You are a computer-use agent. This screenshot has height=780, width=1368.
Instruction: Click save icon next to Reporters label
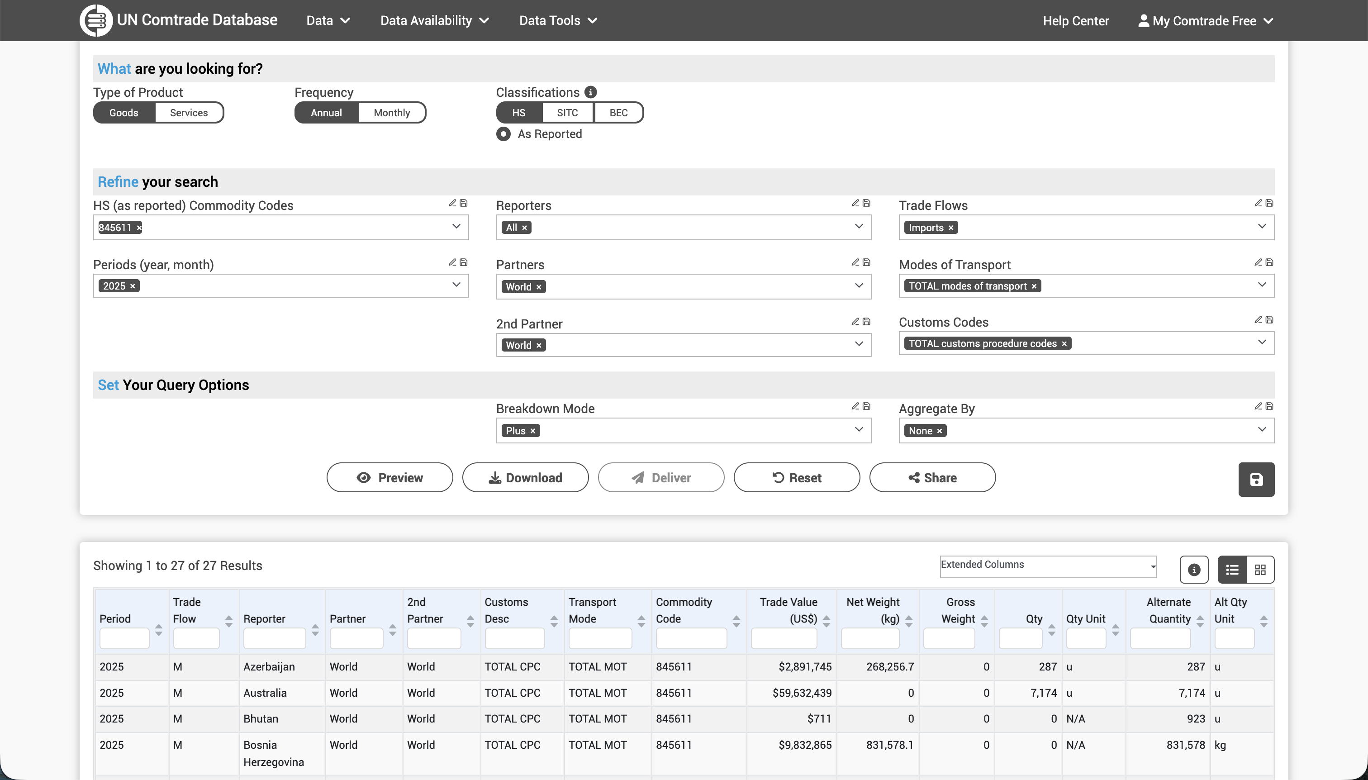tap(866, 203)
